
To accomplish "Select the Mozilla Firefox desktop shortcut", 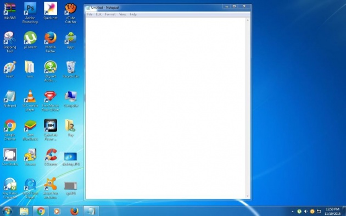I will click(x=51, y=42).
